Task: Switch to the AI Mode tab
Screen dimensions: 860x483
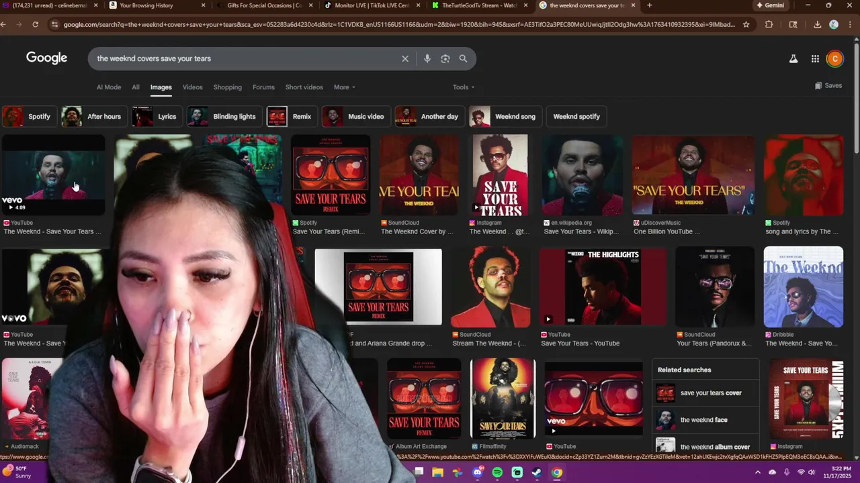Action: (109, 87)
